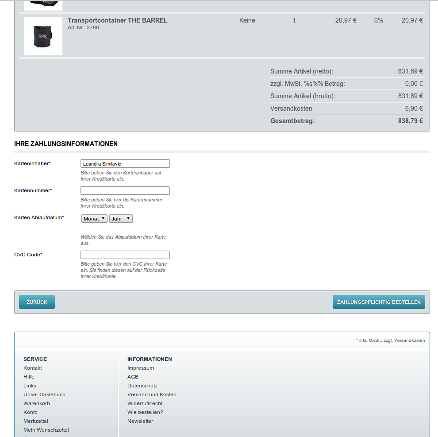Click THE BARREL product thumbnail

click(43, 36)
